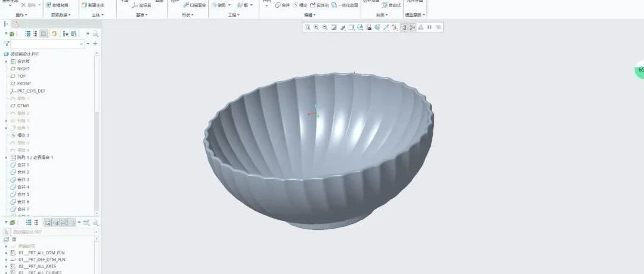Select 合并 7 feature in model tree

(x=23, y=210)
